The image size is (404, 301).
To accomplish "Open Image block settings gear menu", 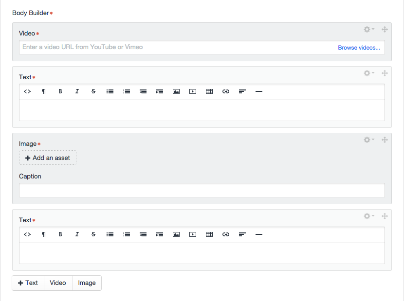I will (x=369, y=140).
